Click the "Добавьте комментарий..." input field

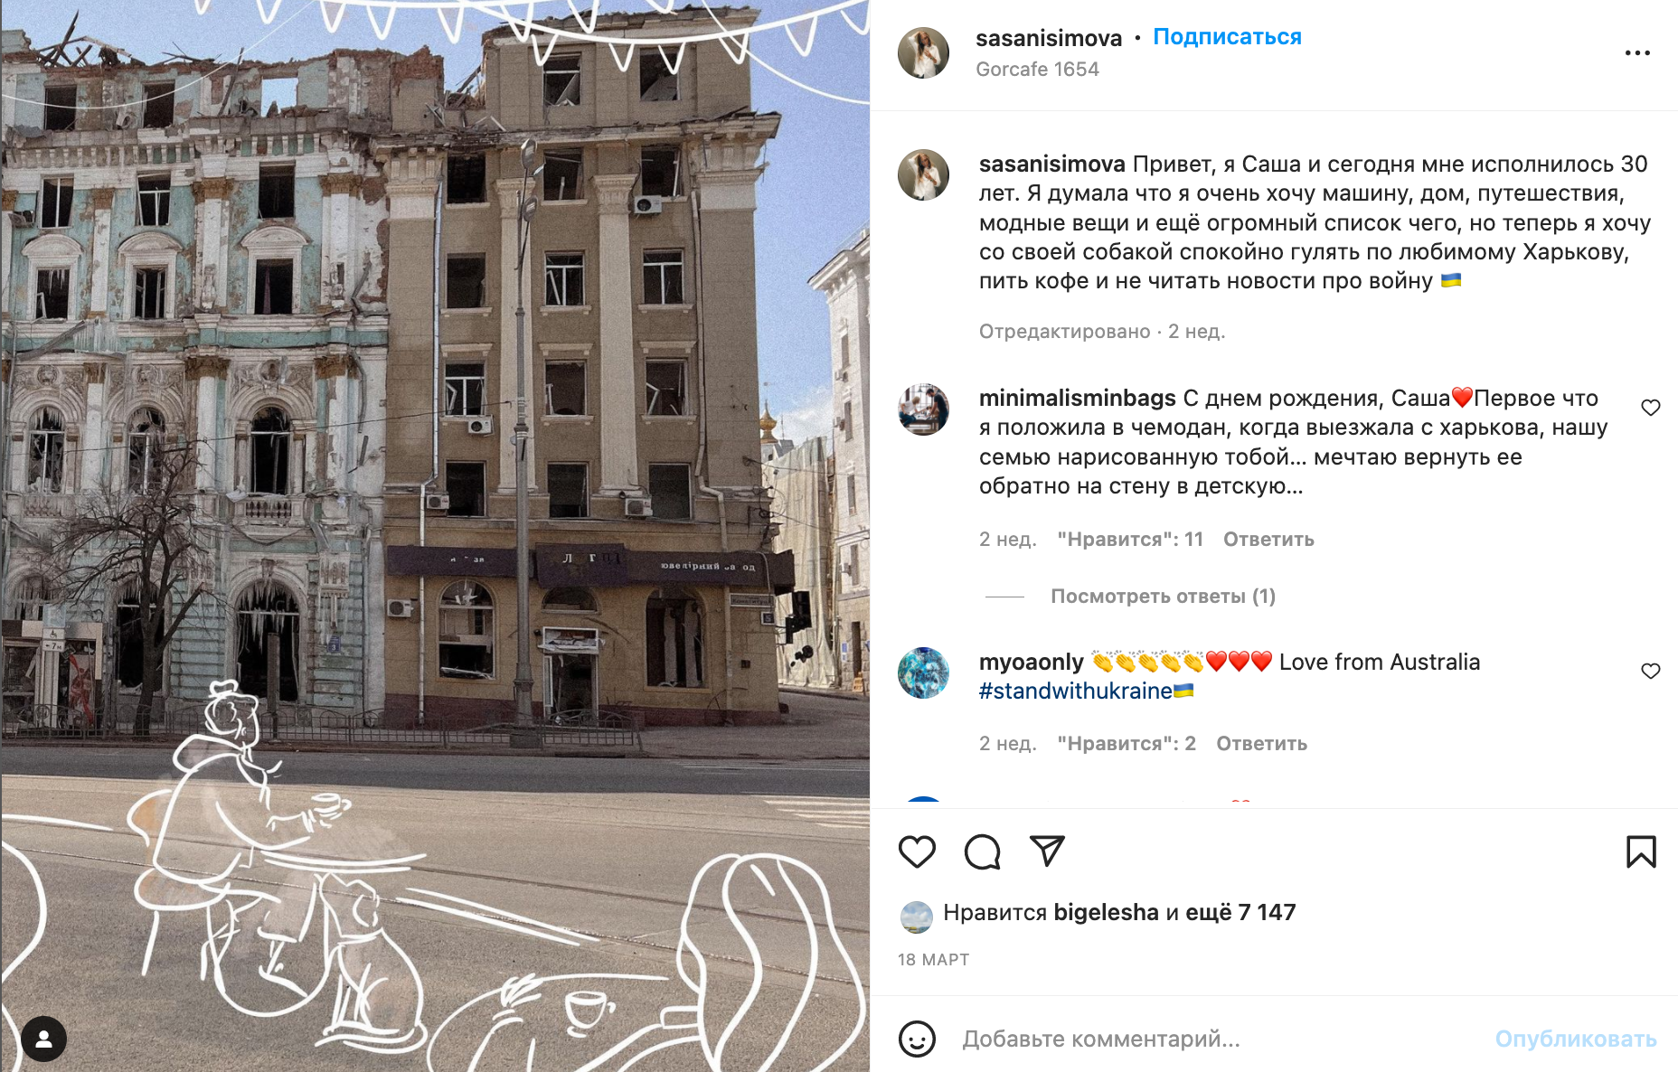(x=1211, y=1039)
